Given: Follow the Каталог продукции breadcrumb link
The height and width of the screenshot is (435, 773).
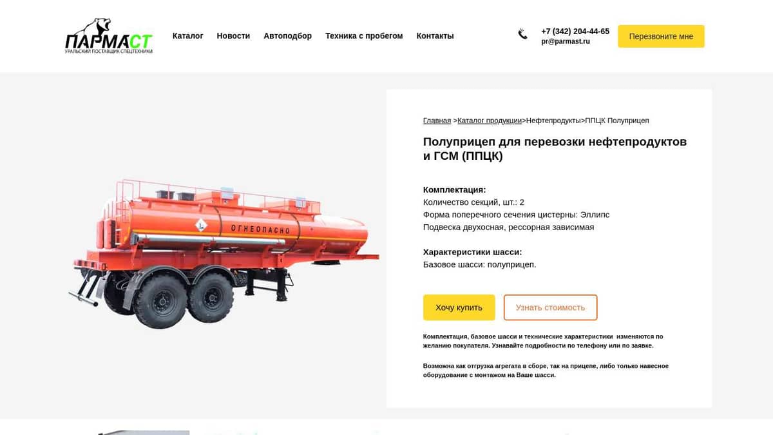Looking at the screenshot, I should [490, 121].
